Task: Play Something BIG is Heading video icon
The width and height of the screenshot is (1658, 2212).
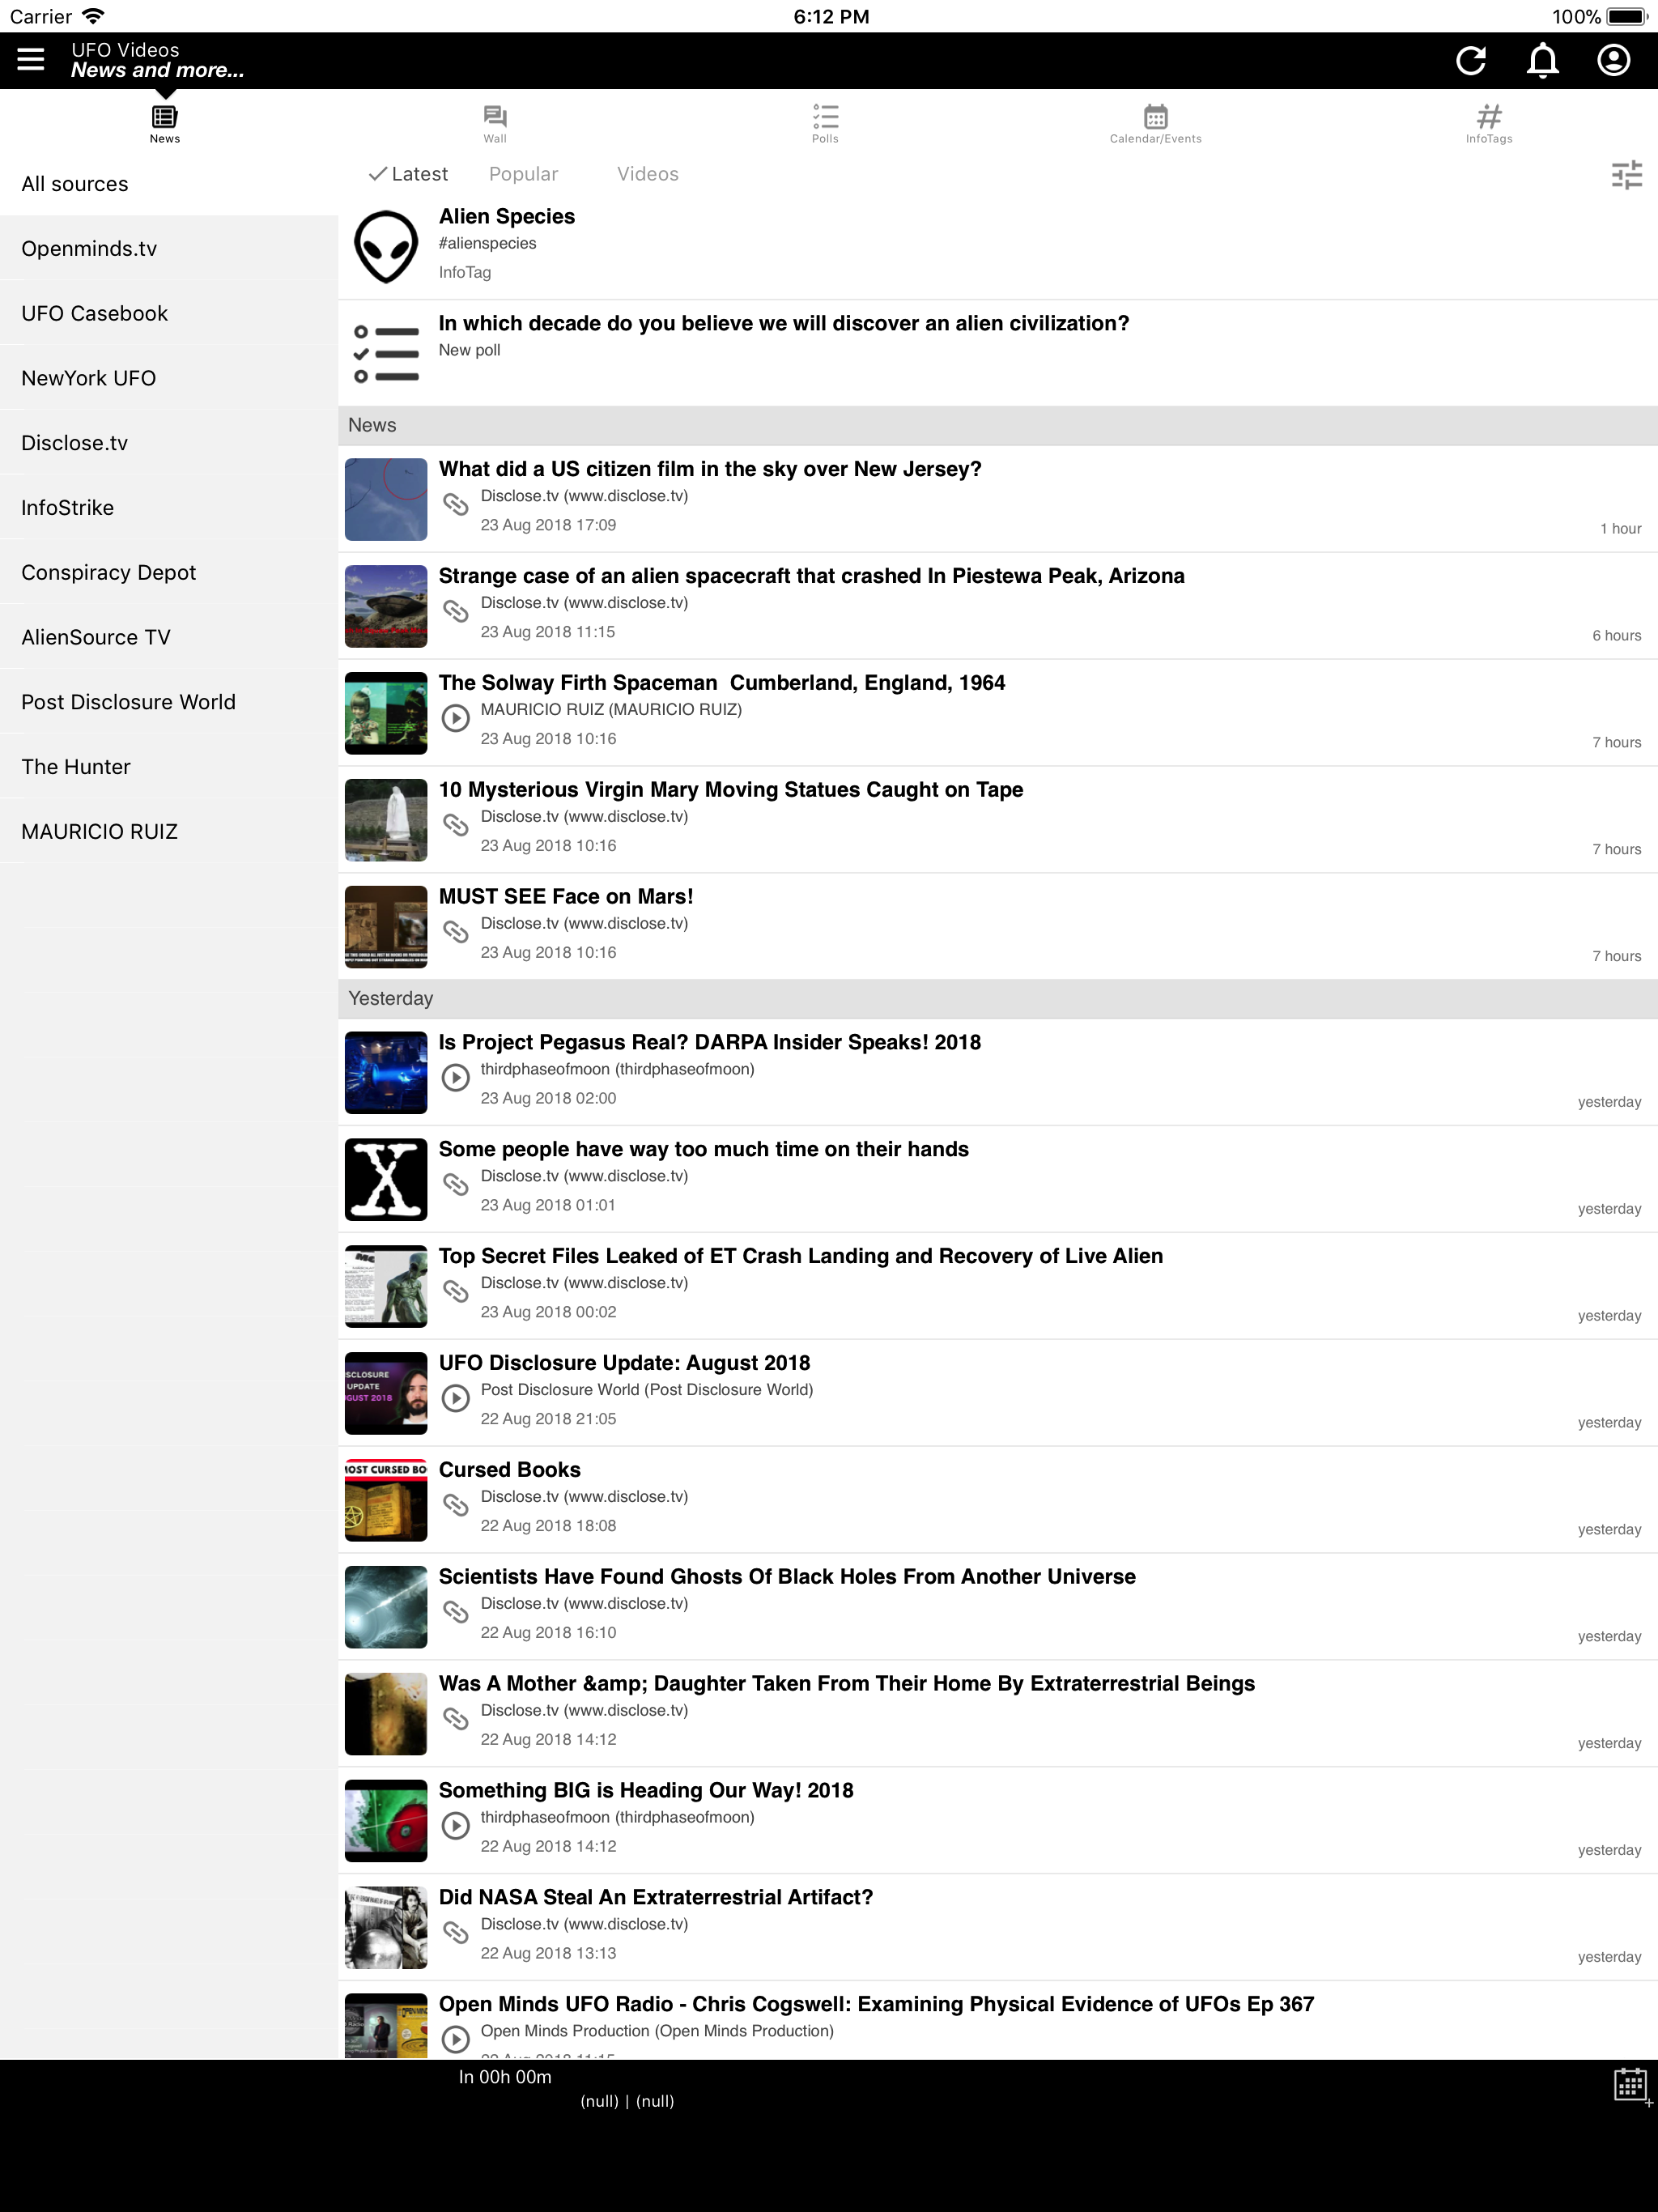Action: 456,1826
